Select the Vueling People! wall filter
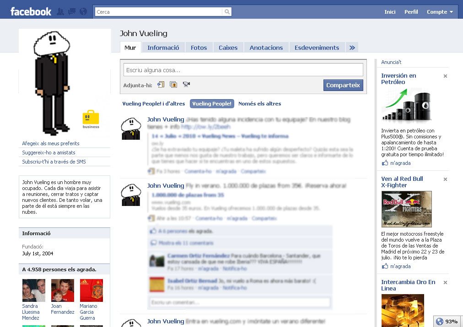Image resolution: width=463 pixels, height=327 pixels. [212, 104]
